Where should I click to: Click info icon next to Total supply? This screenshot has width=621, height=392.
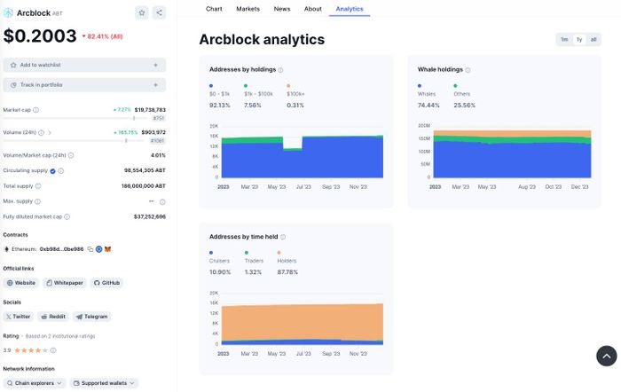[x=38, y=186]
